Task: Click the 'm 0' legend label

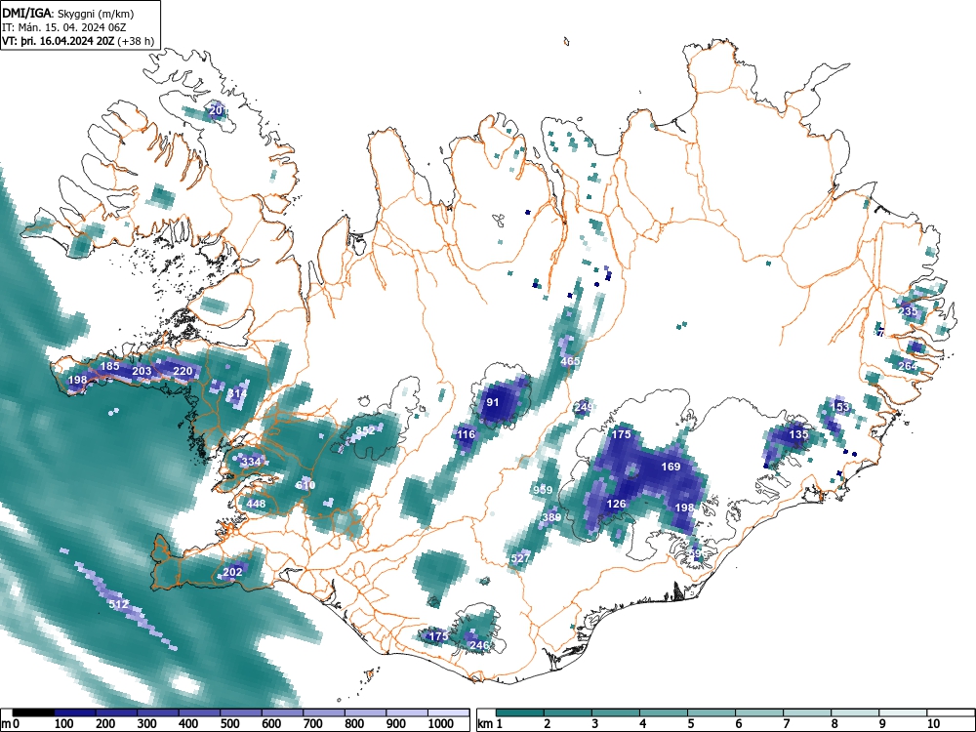Action: point(11,724)
